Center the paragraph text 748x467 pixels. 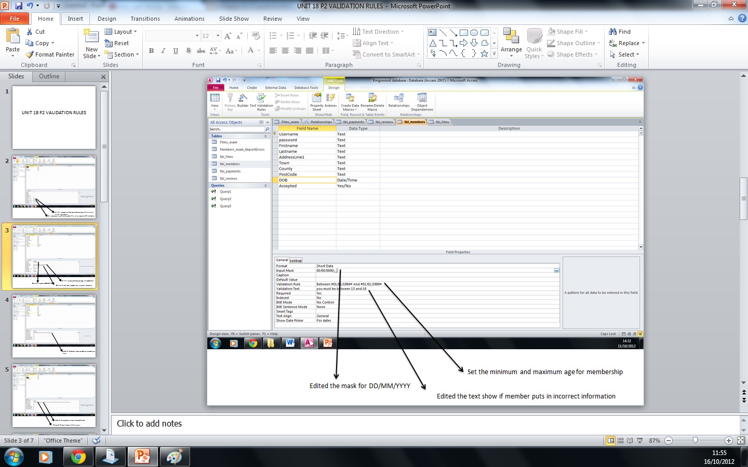coord(285,51)
